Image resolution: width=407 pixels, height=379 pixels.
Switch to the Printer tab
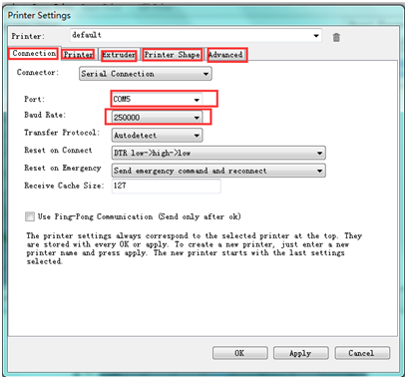(78, 55)
